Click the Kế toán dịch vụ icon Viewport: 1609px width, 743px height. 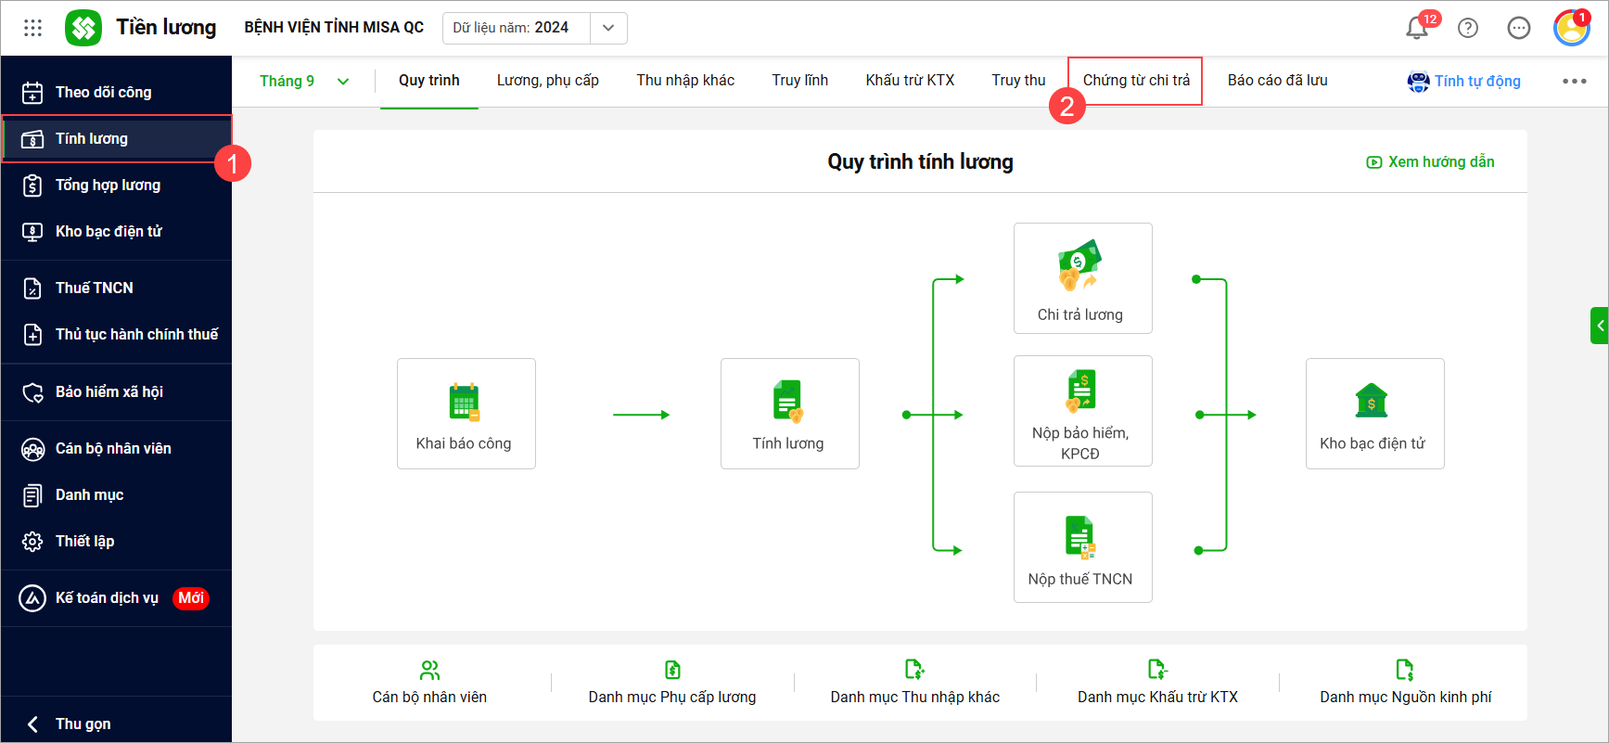32,598
